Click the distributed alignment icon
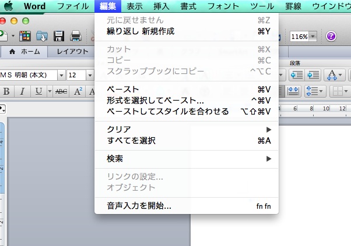 pos(293,91)
